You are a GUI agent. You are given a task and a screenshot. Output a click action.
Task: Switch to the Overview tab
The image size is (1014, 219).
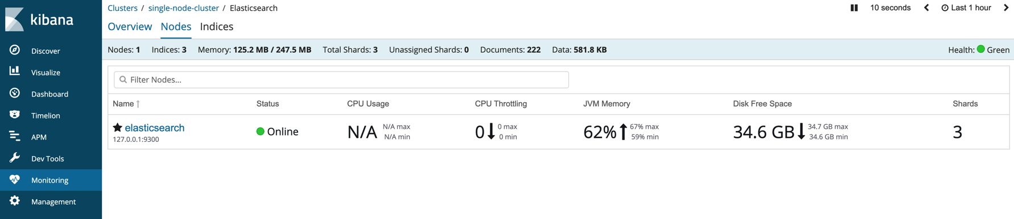click(130, 27)
